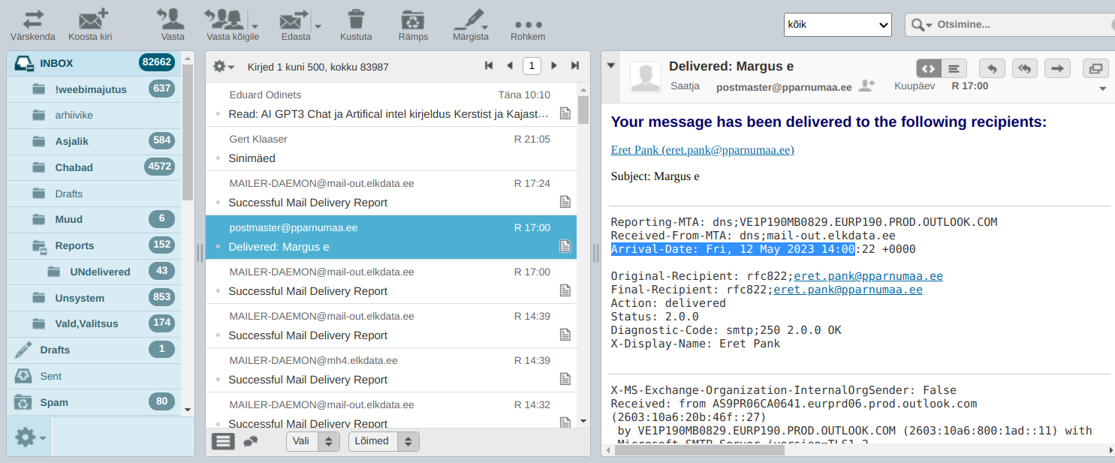1115x463 pixels.
Task: Refresh mail with the Värskenda button
Action: point(32,25)
